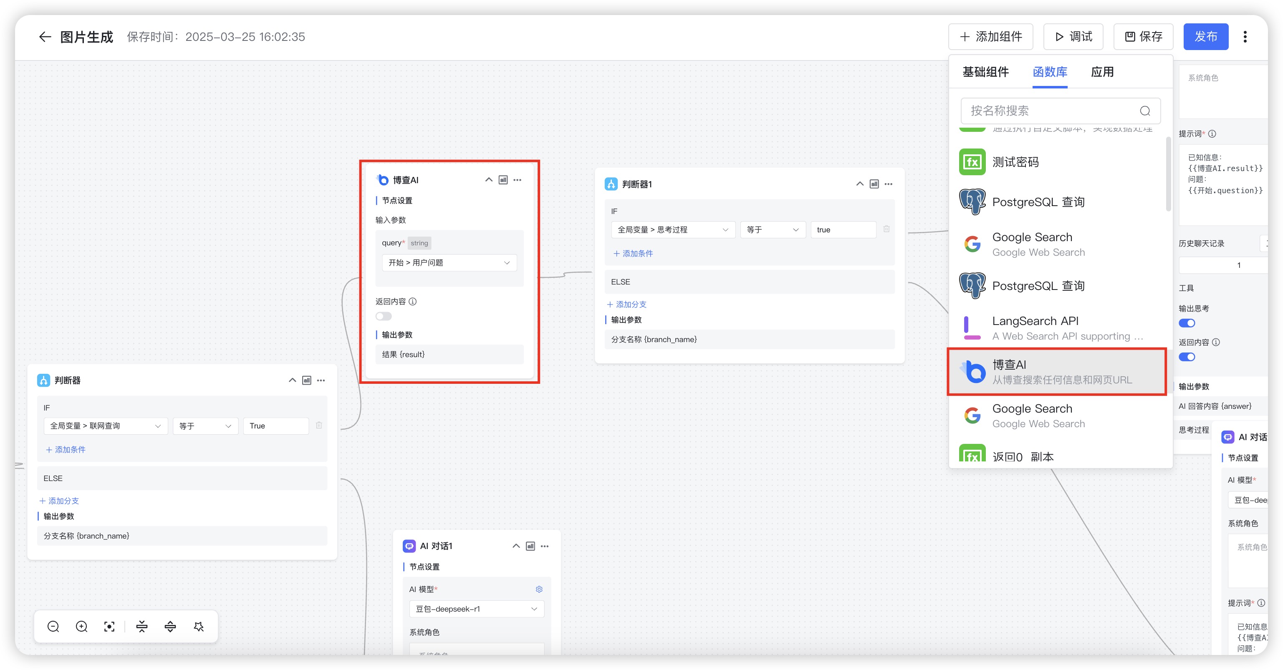Screen dimensions: 1283x670
Task: Click the zoom in canvas icon
Action: coord(82,626)
